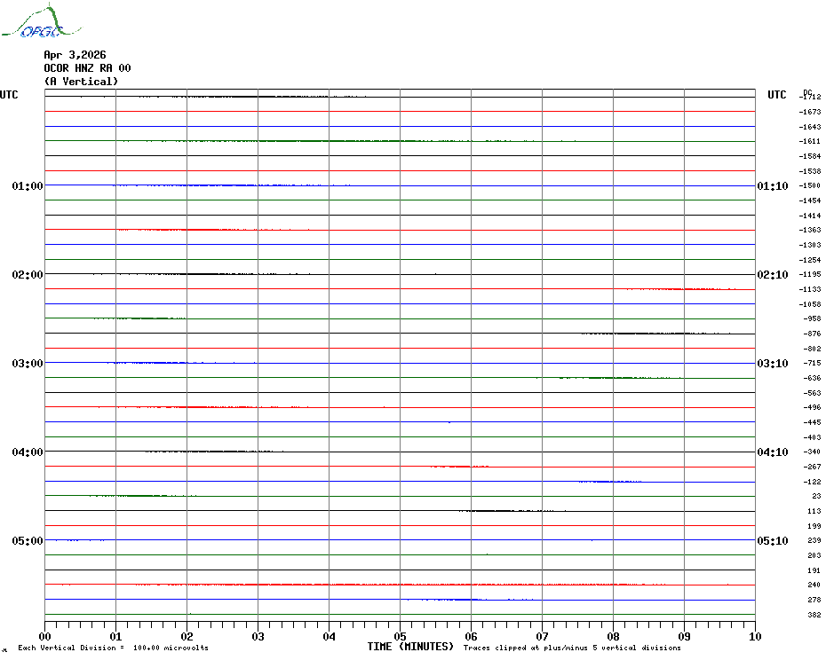
Task: Select the 03:00 time label on left
Action: click(28, 364)
